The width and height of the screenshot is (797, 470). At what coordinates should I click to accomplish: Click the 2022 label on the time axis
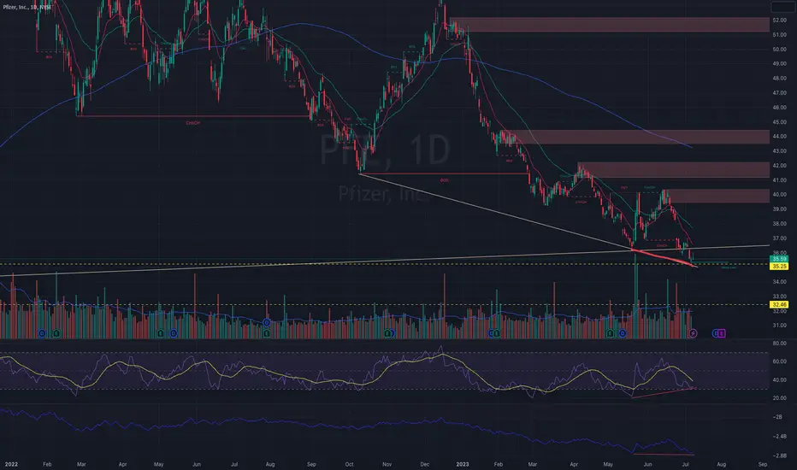[11, 464]
